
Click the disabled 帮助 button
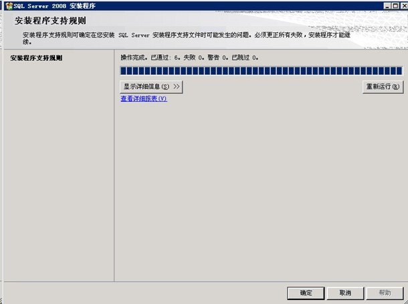point(385,293)
